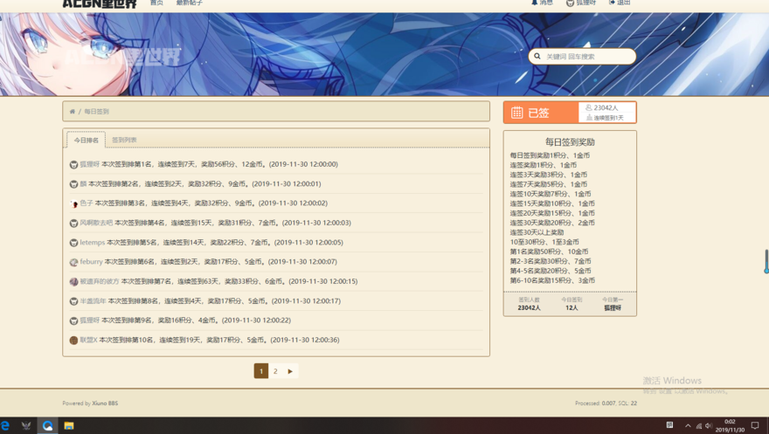Click the 签到人数 23042人 statistic

[x=529, y=304]
